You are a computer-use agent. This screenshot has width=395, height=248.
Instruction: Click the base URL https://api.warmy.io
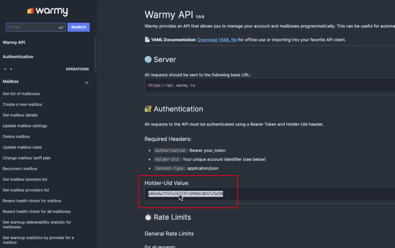point(172,85)
